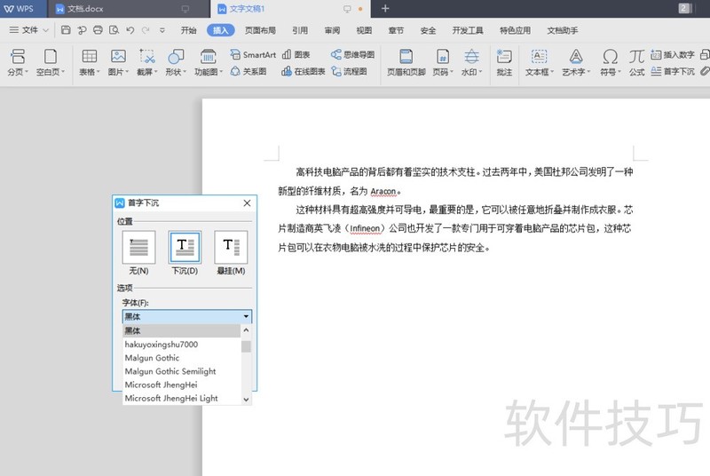The height and width of the screenshot is (476, 710).
Task: Choose Malgun Gothic Semilight font
Action: (182, 371)
